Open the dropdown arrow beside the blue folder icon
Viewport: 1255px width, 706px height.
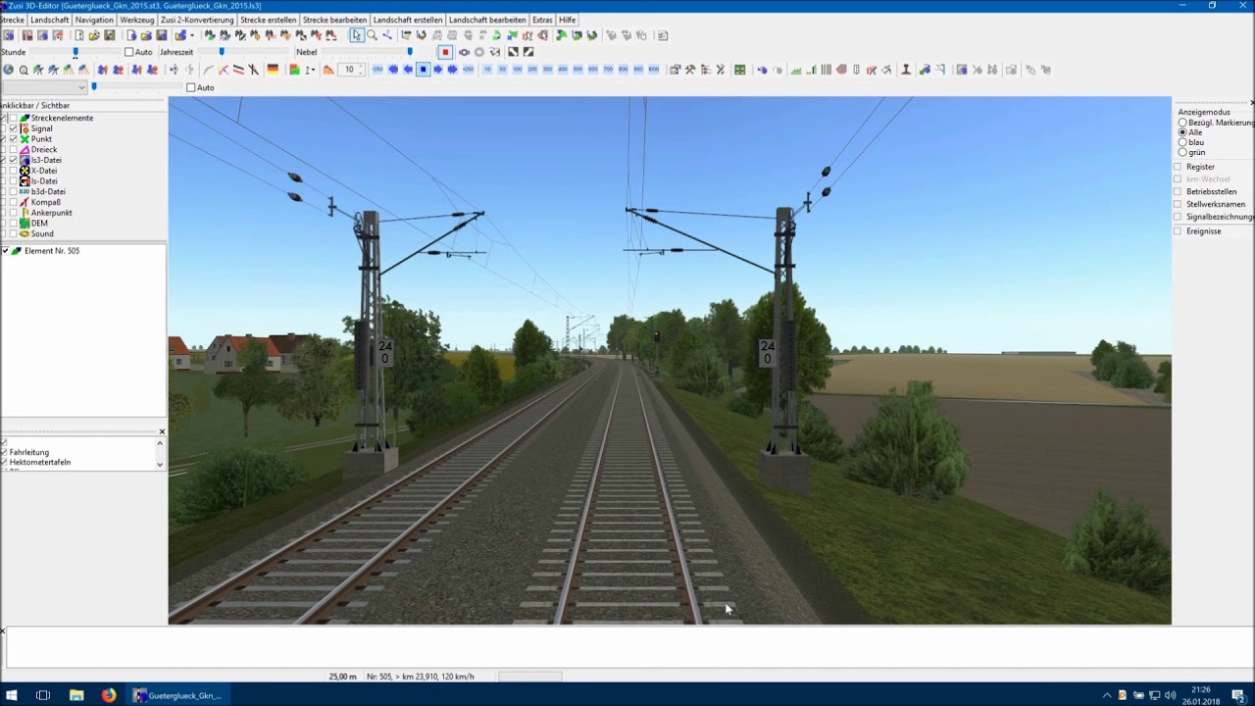[192, 35]
